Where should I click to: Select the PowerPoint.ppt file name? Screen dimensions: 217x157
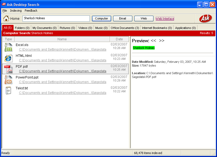27,77
